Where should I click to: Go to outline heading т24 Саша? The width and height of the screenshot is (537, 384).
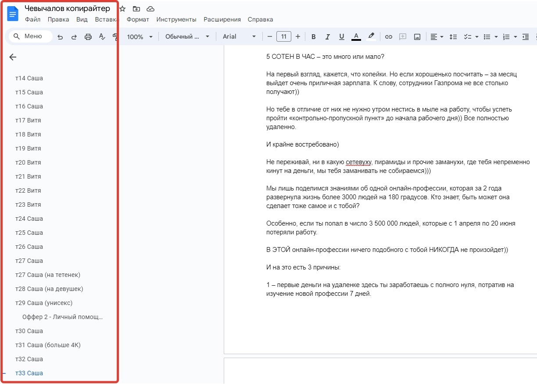(29, 219)
